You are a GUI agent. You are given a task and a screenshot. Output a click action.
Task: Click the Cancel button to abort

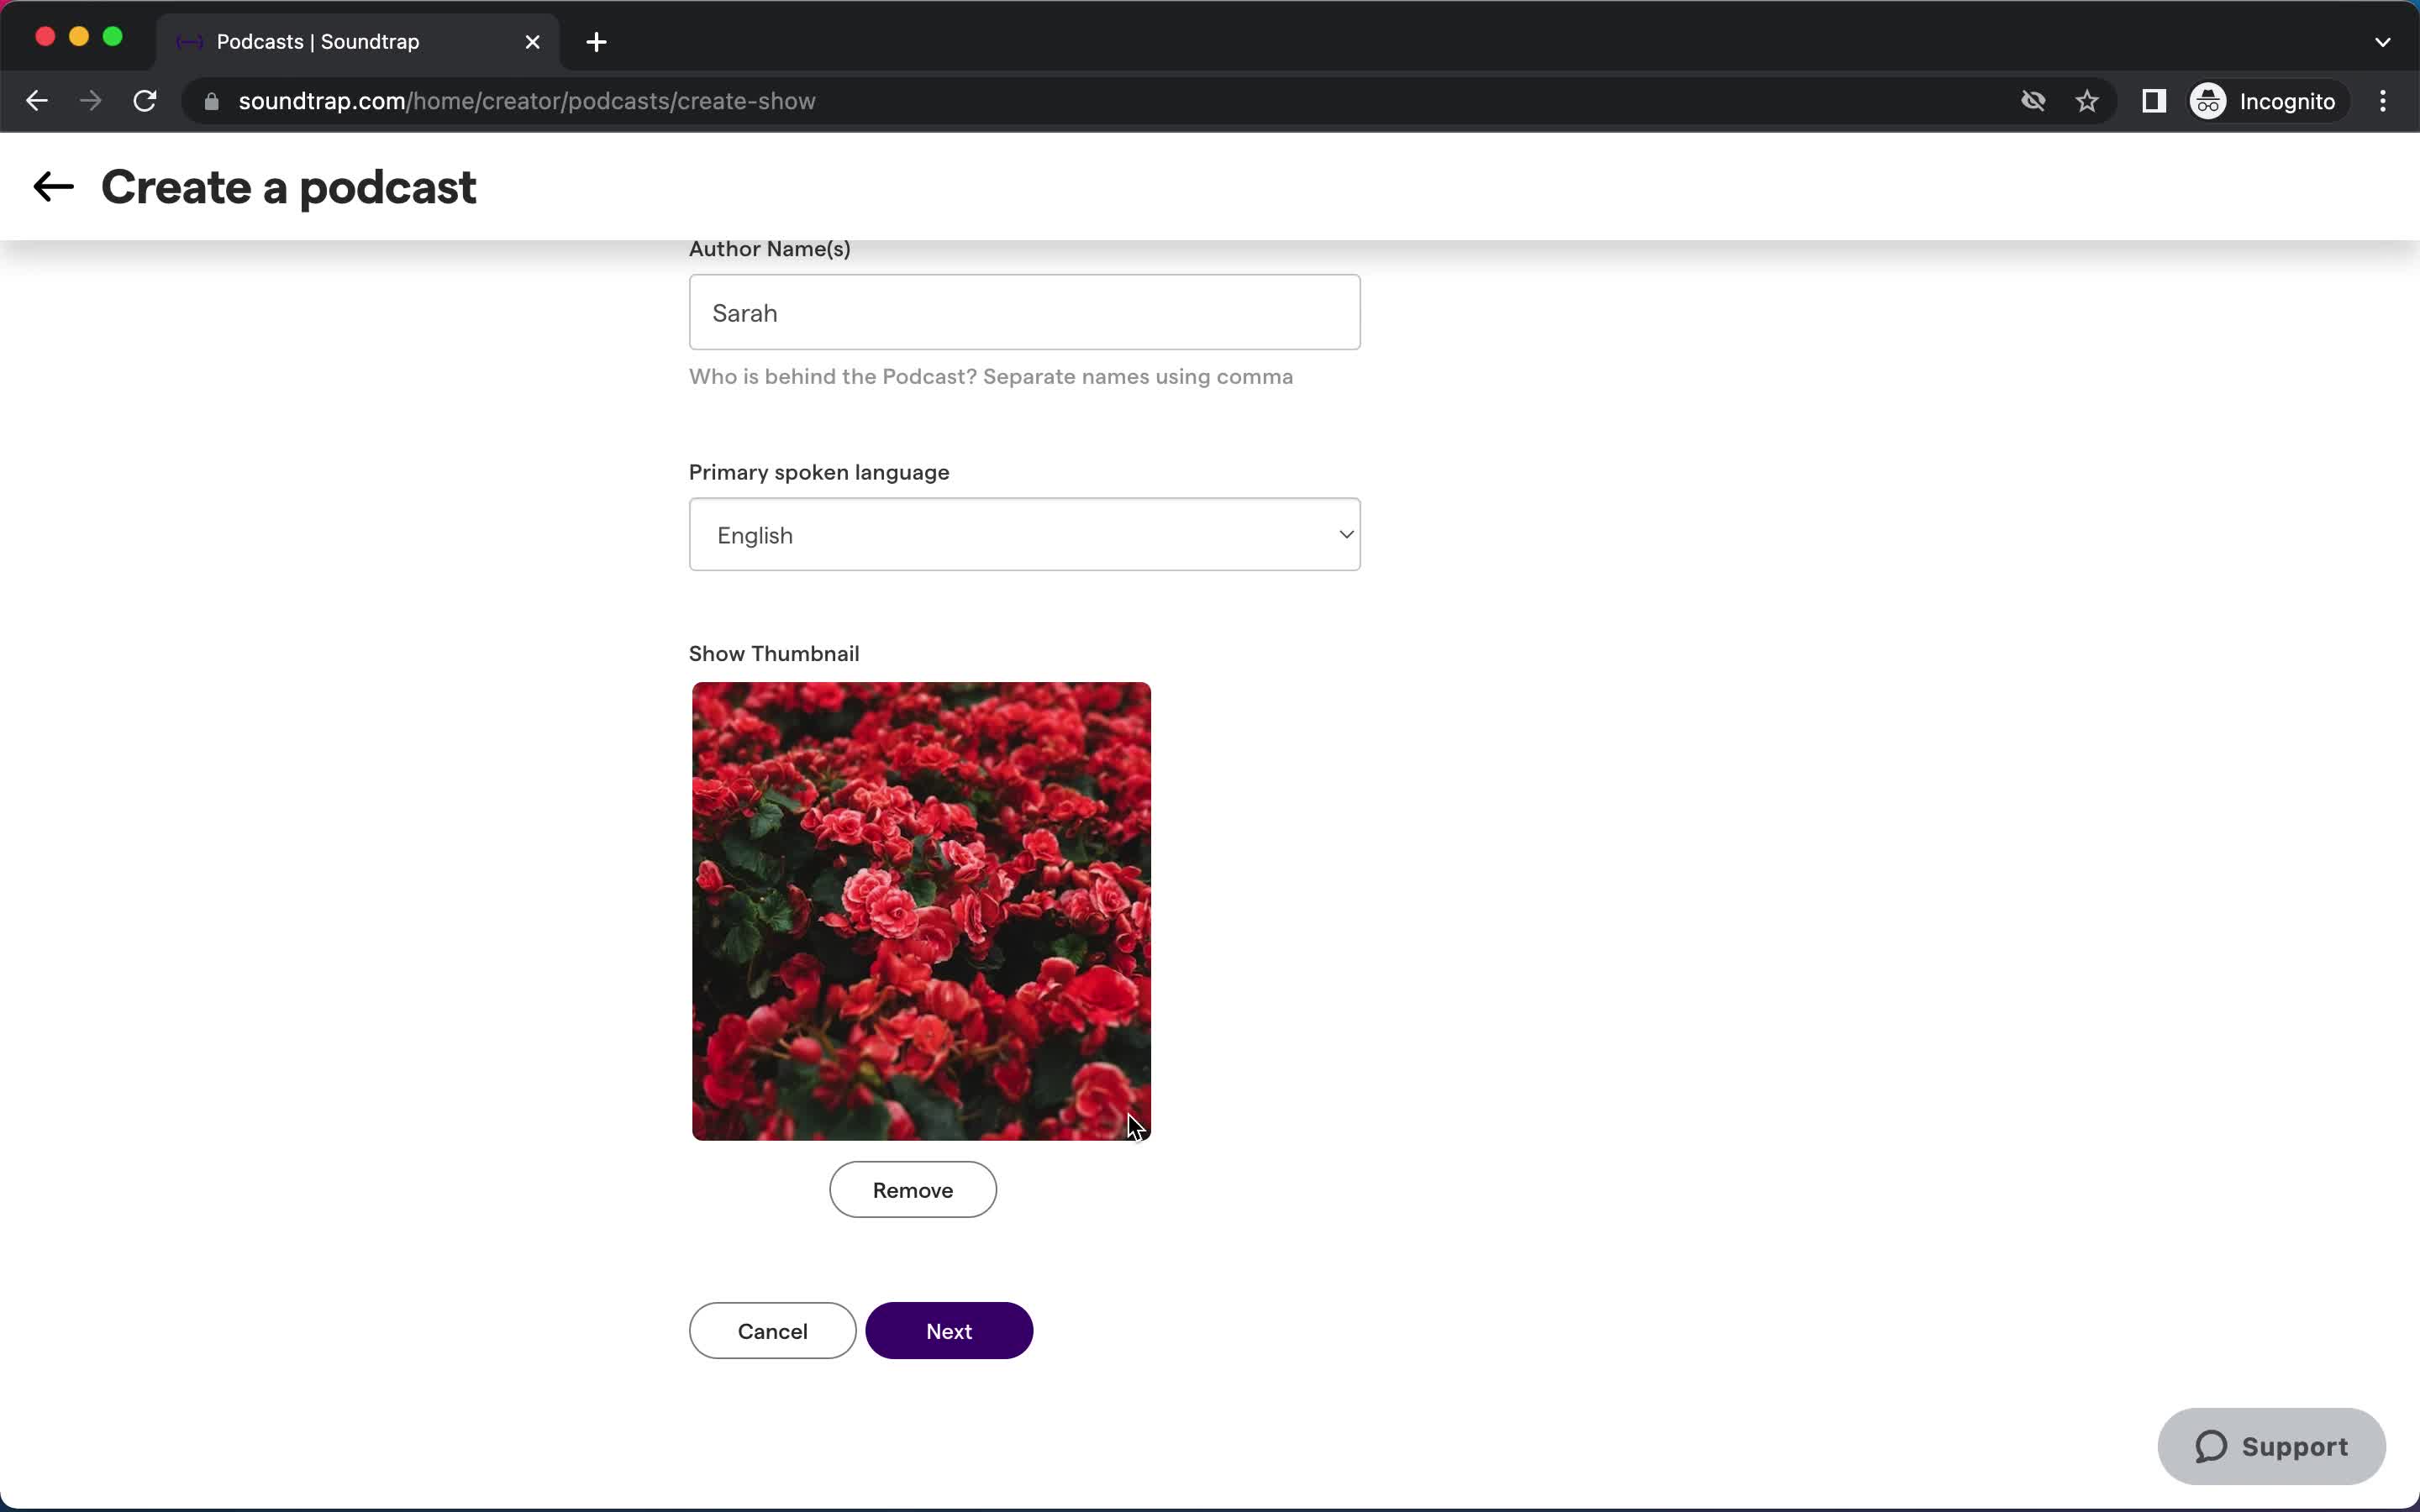pyautogui.click(x=772, y=1329)
